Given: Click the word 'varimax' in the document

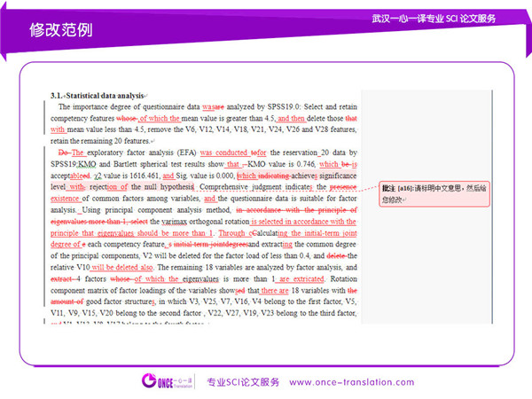Looking at the screenshot, I should point(175,222).
